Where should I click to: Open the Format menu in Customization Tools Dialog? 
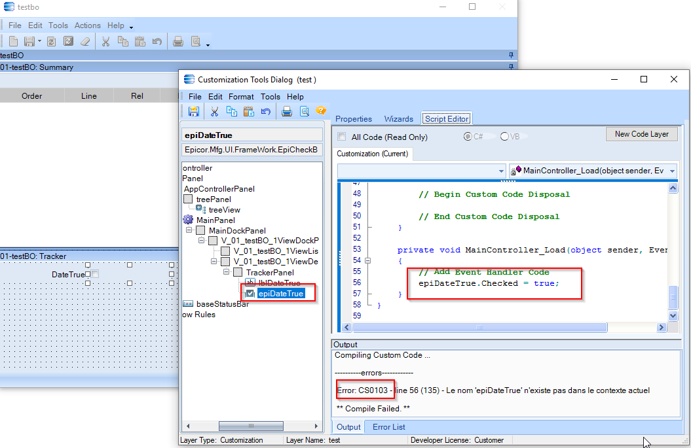241,97
